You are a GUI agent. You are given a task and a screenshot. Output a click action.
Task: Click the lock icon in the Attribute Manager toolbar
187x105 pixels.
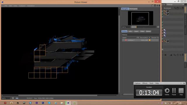coord(178,55)
